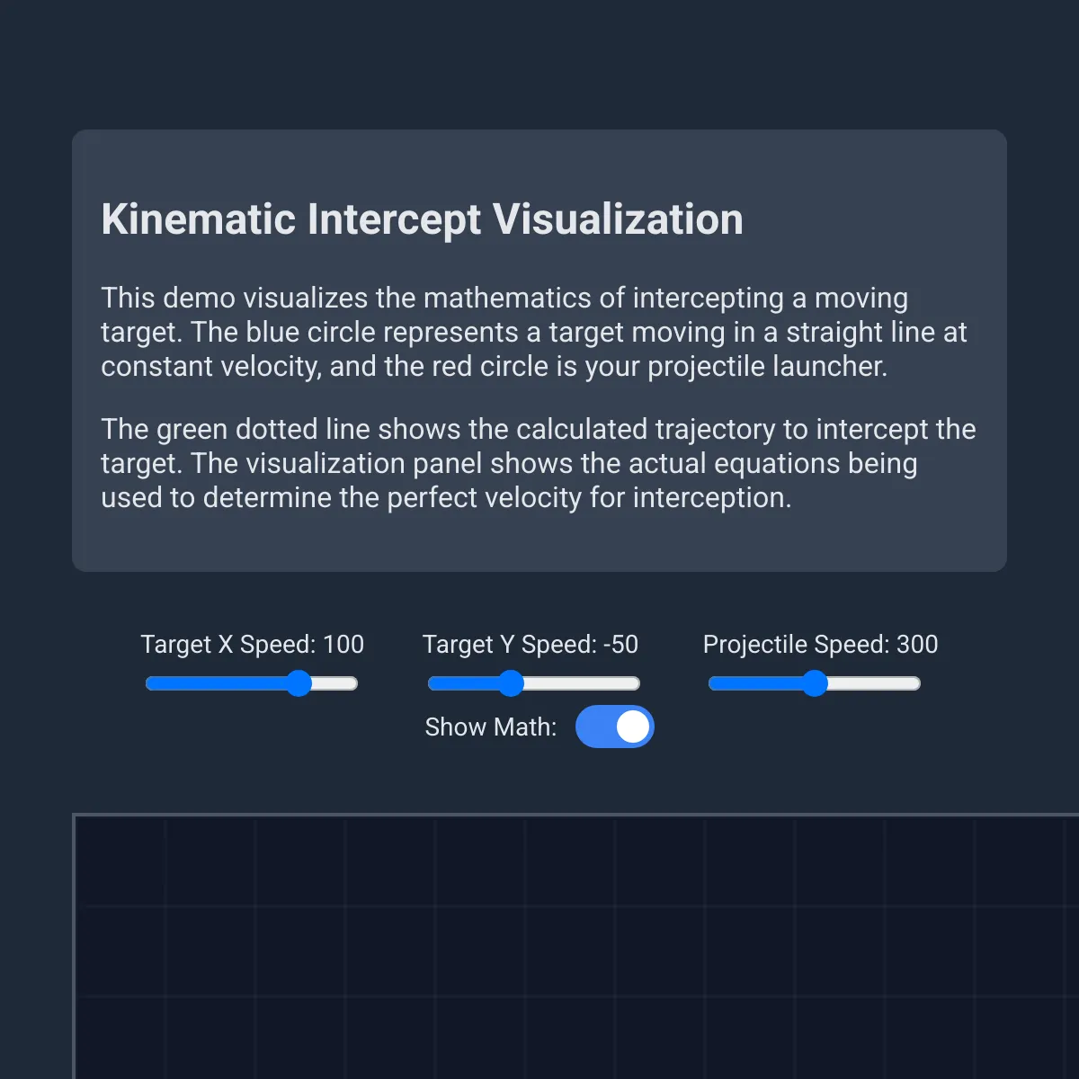
Task: Click the 'Target Y Speed: -50' label
Action: click(531, 645)
